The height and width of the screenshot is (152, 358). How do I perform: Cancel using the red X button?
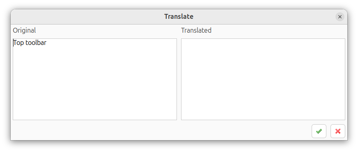click(338, 131)
